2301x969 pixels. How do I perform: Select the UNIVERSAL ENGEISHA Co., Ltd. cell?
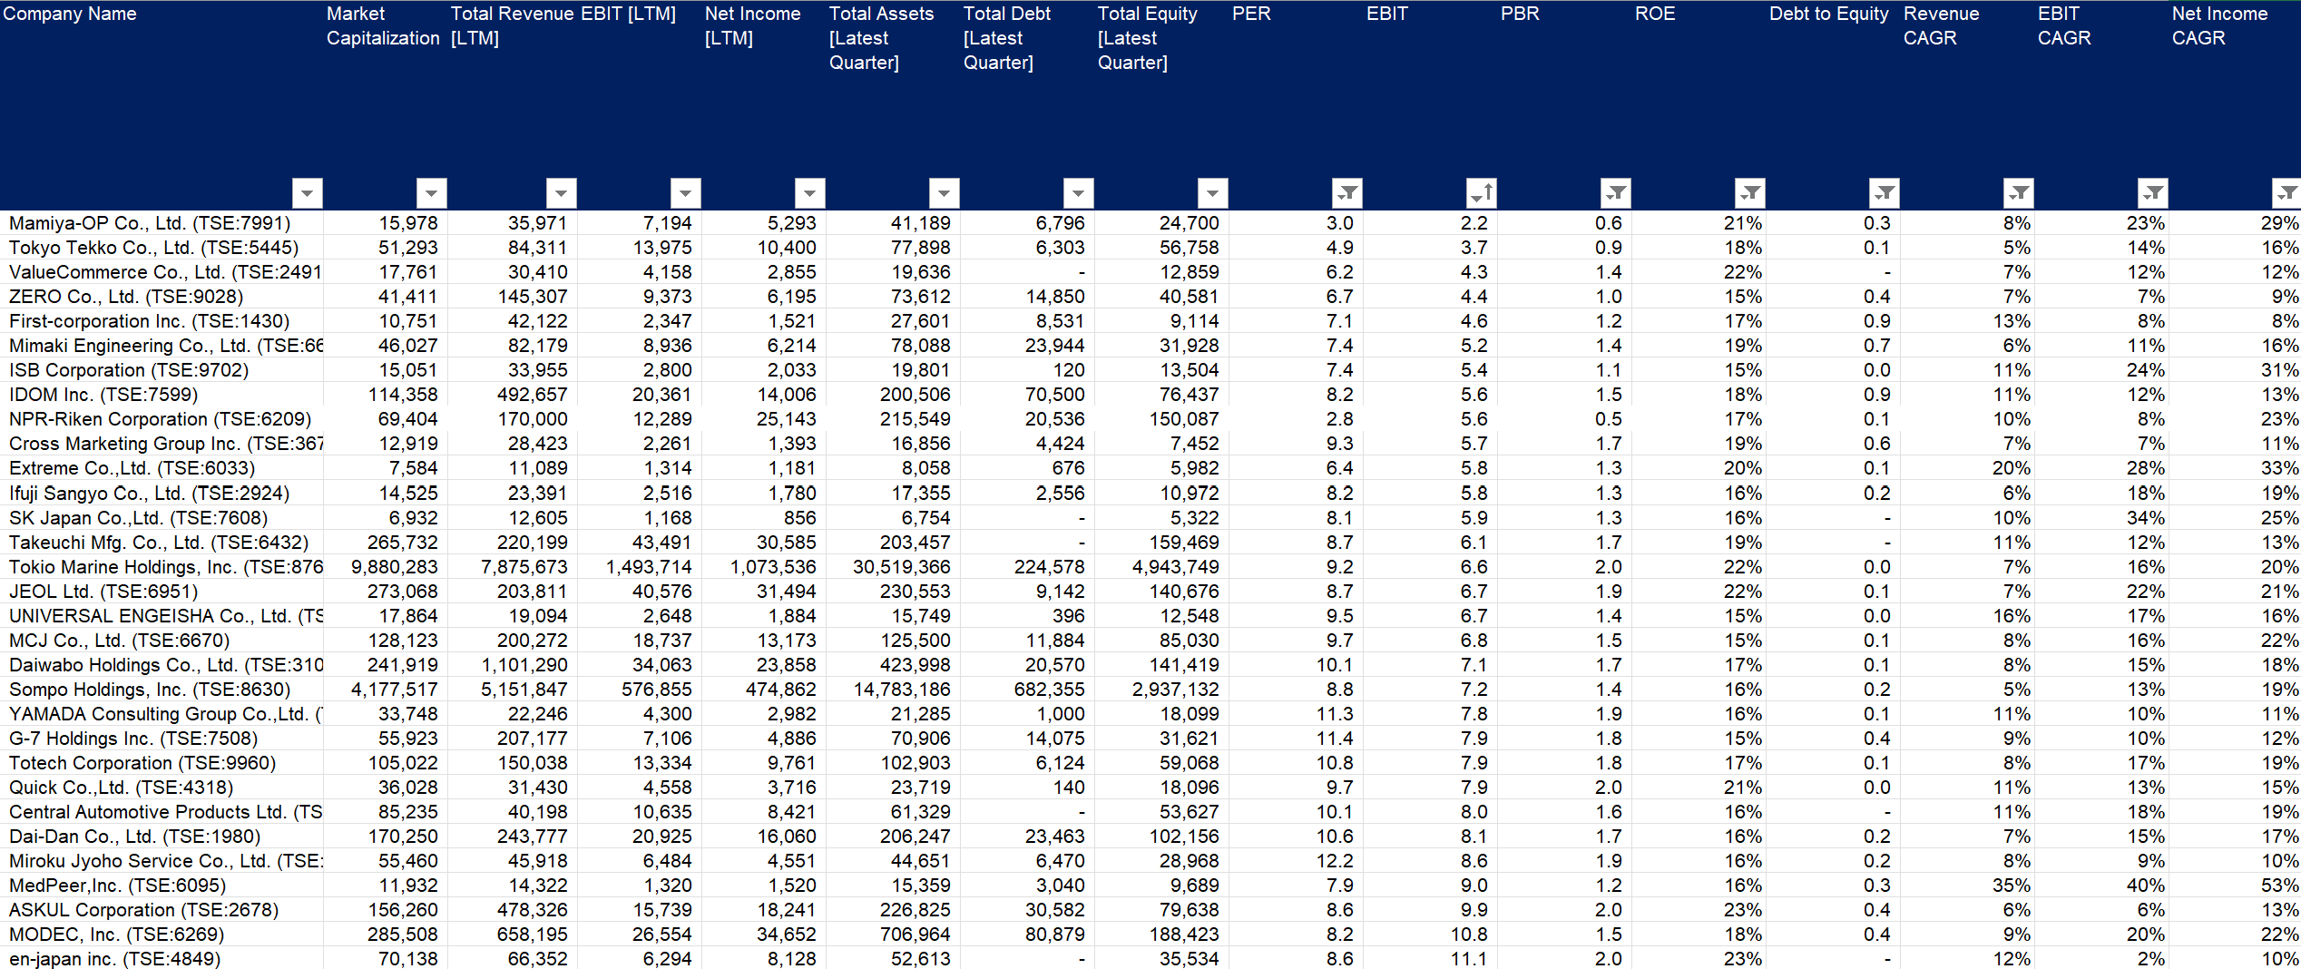162,616
